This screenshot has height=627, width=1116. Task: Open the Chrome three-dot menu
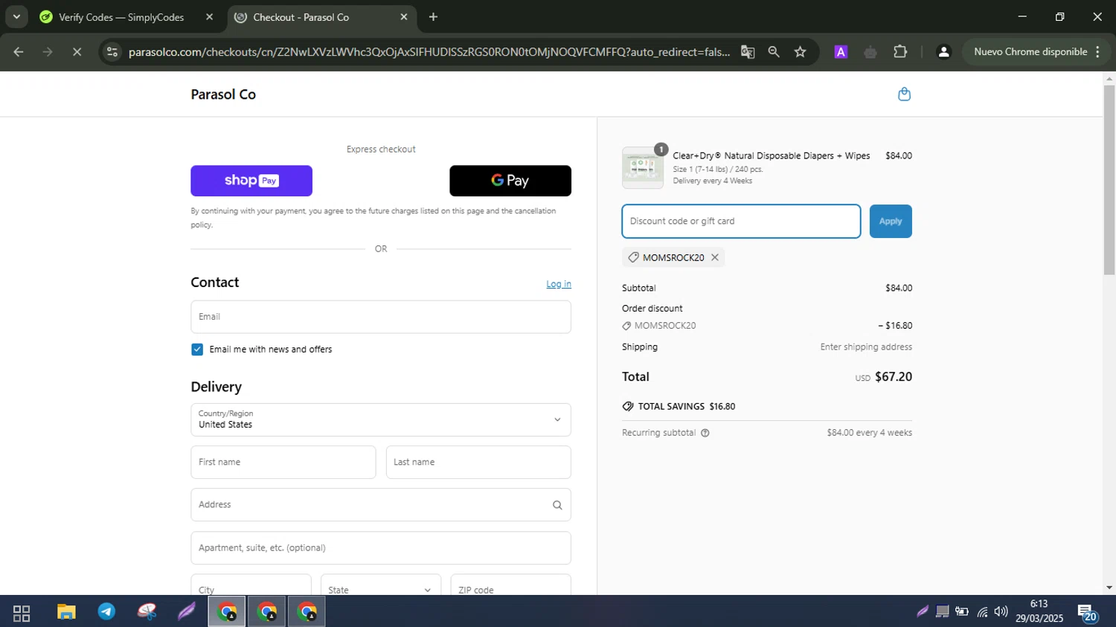pyautogui.click(x=1098, y=52)
